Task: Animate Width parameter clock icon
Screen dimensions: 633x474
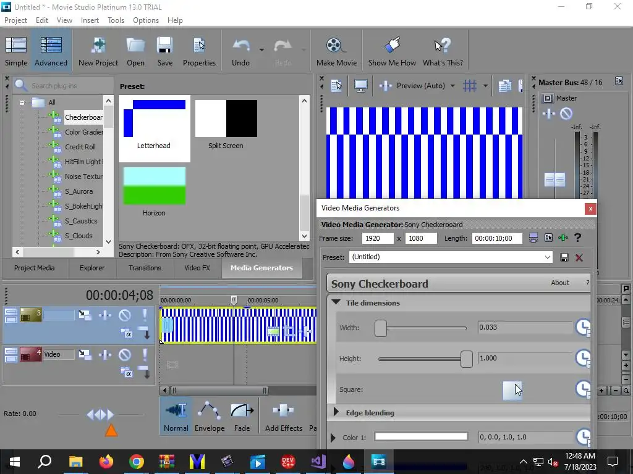Action: [x=583, y=327]
